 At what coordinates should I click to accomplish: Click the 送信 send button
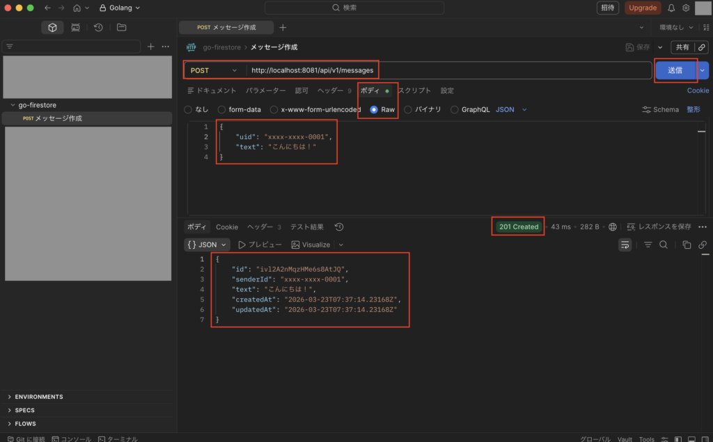point(675,70)
